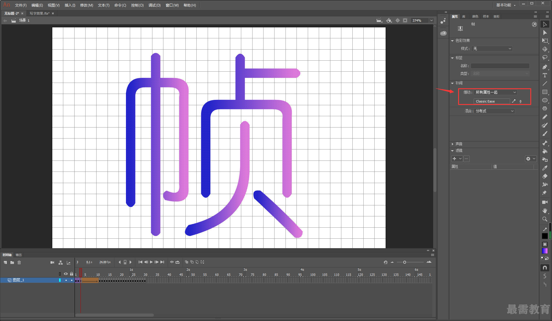Select the Oval tool
The height and width of the screenshot is (321, 552).
(x=545, y=100)
